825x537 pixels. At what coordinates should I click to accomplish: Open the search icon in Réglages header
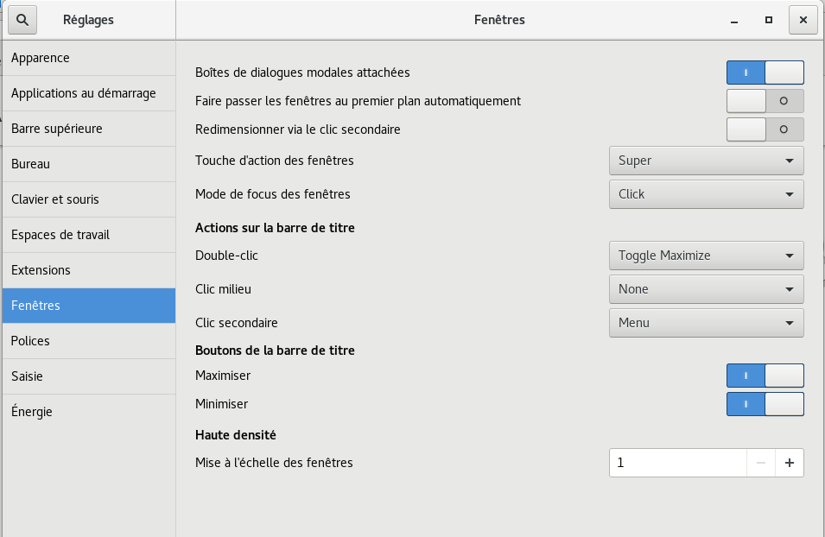click(22, 20)
